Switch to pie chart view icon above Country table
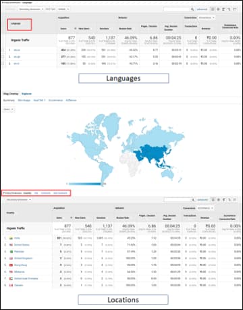The height and width of the screenshot is (310, 243). pos(218,200)
